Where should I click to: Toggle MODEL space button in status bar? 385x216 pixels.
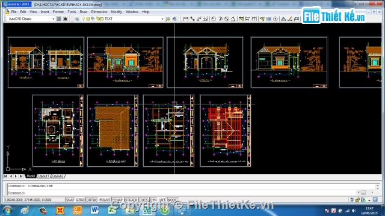[173, 200]
